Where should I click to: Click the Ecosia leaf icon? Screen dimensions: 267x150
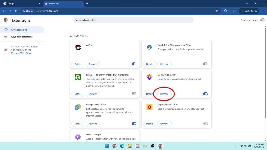tap(78, 77)
